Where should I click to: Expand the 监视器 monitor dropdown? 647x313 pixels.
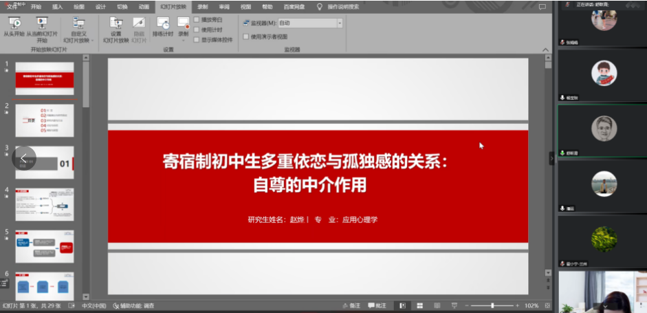340,23
